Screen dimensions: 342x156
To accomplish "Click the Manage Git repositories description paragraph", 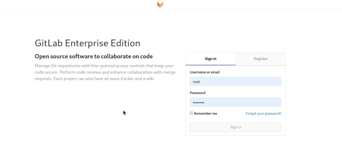I will click(x=105, y=72).
